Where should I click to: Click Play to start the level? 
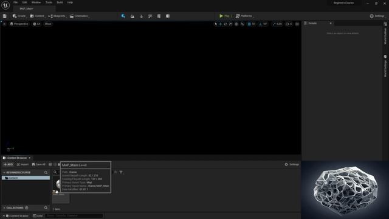click(224, 16)
